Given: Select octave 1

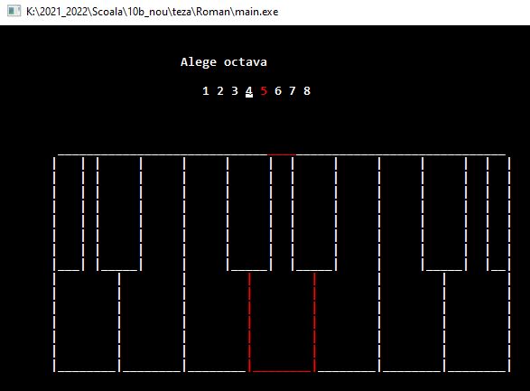Looking at the screenshot, I should [x=206, y=91].
